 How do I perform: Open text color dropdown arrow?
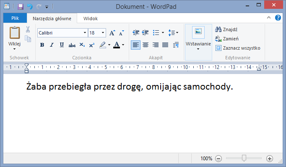click(123, 45)
